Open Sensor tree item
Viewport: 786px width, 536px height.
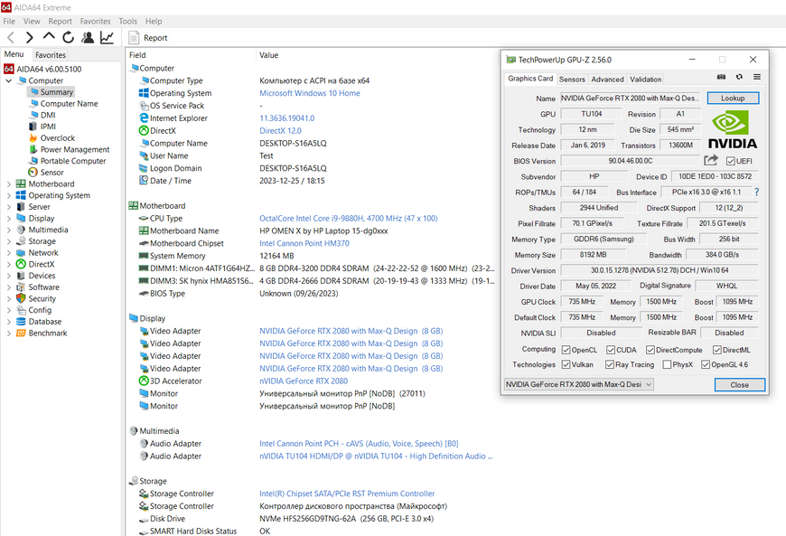pos(51,173)
